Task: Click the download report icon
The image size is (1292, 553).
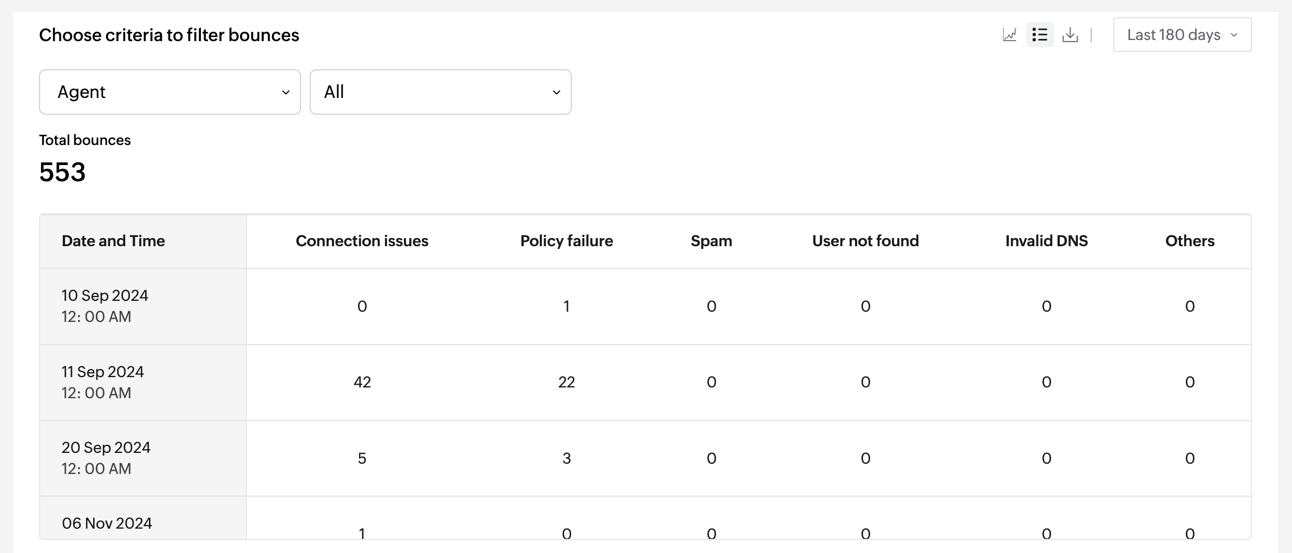Action: pyautogui.click(x=1070, y=35)
